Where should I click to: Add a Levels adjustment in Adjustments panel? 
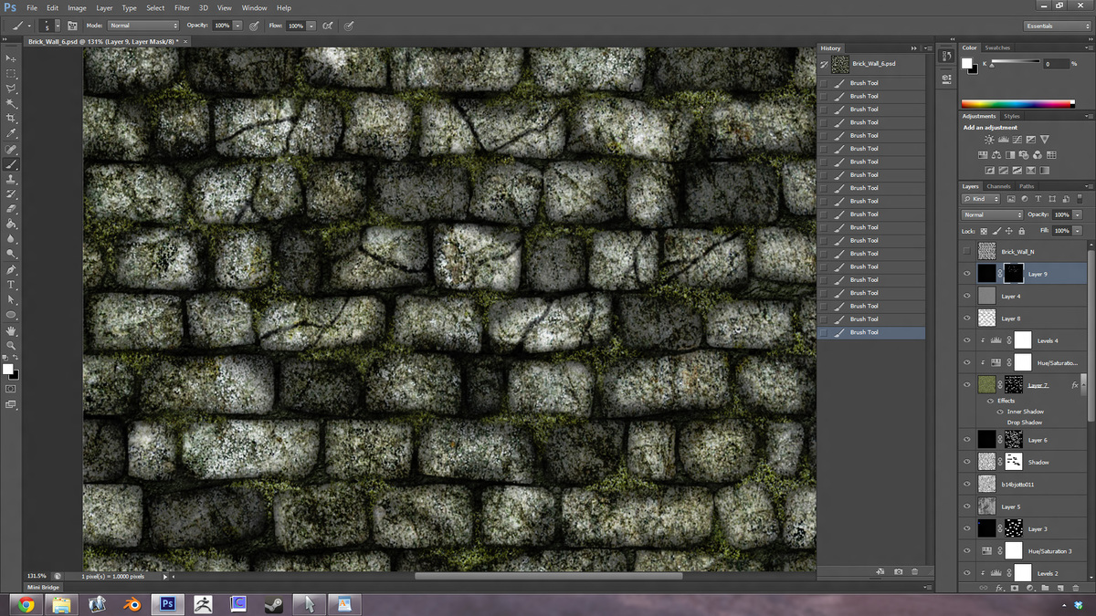tap(1004, 139)
